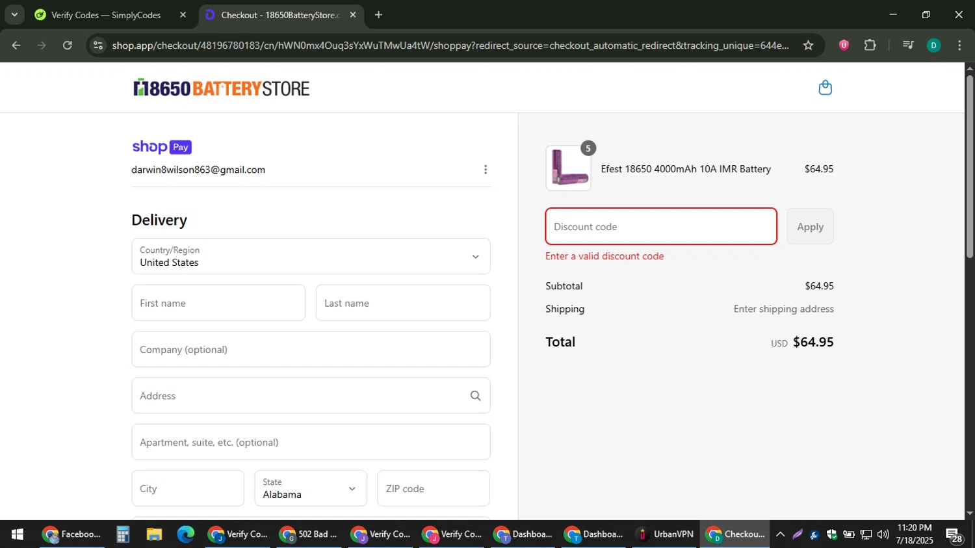Show hidden system tray icons
975x548 pixels.
pos(781,534)
